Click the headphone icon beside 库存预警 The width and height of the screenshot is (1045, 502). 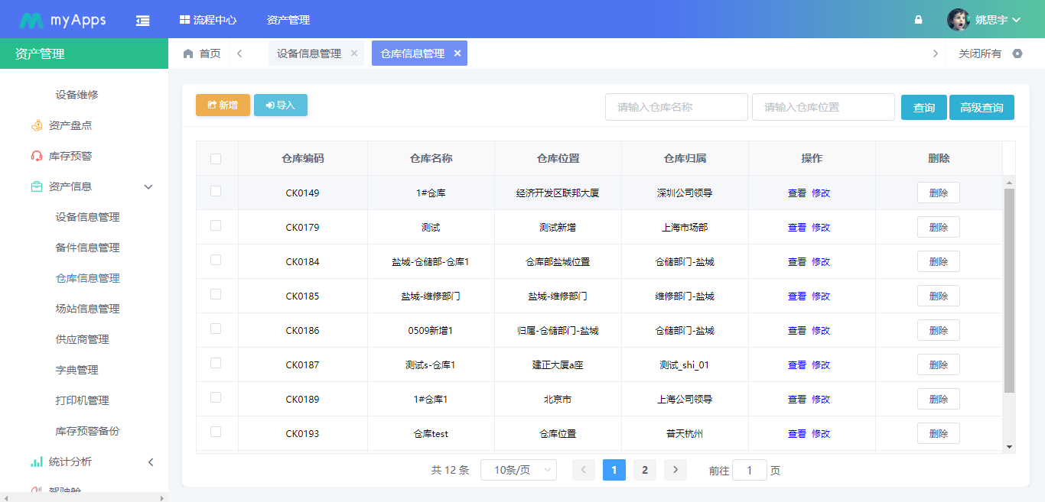pos(35,156)
